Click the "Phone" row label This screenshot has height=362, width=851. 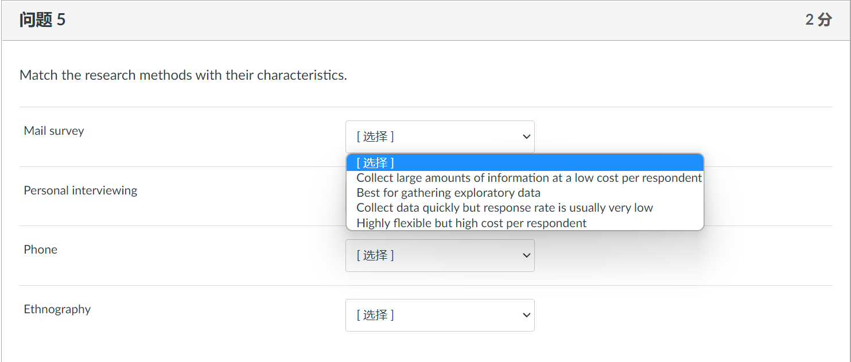tap(41, 250)
